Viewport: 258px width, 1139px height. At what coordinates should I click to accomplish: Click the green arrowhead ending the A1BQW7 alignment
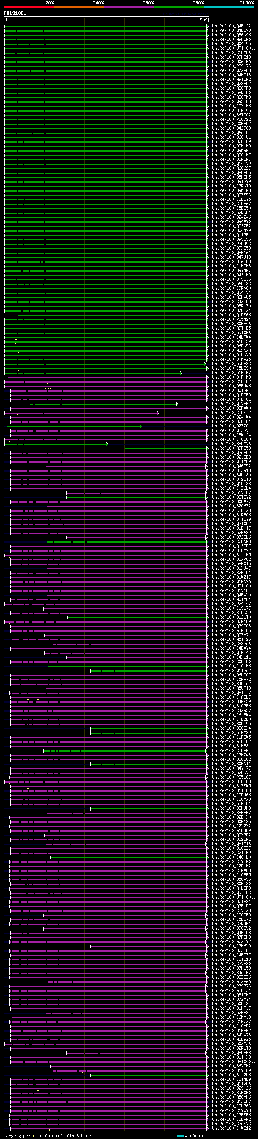pos(181,373)
